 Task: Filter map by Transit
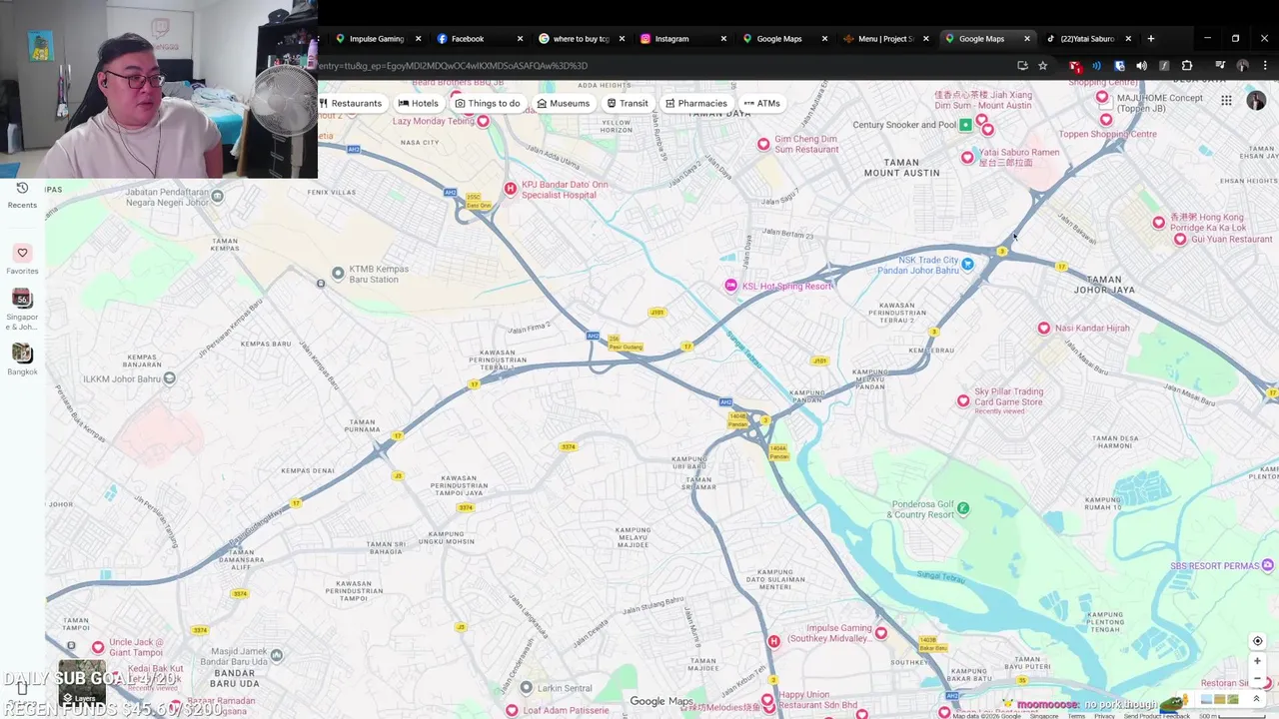click(627, 103)
